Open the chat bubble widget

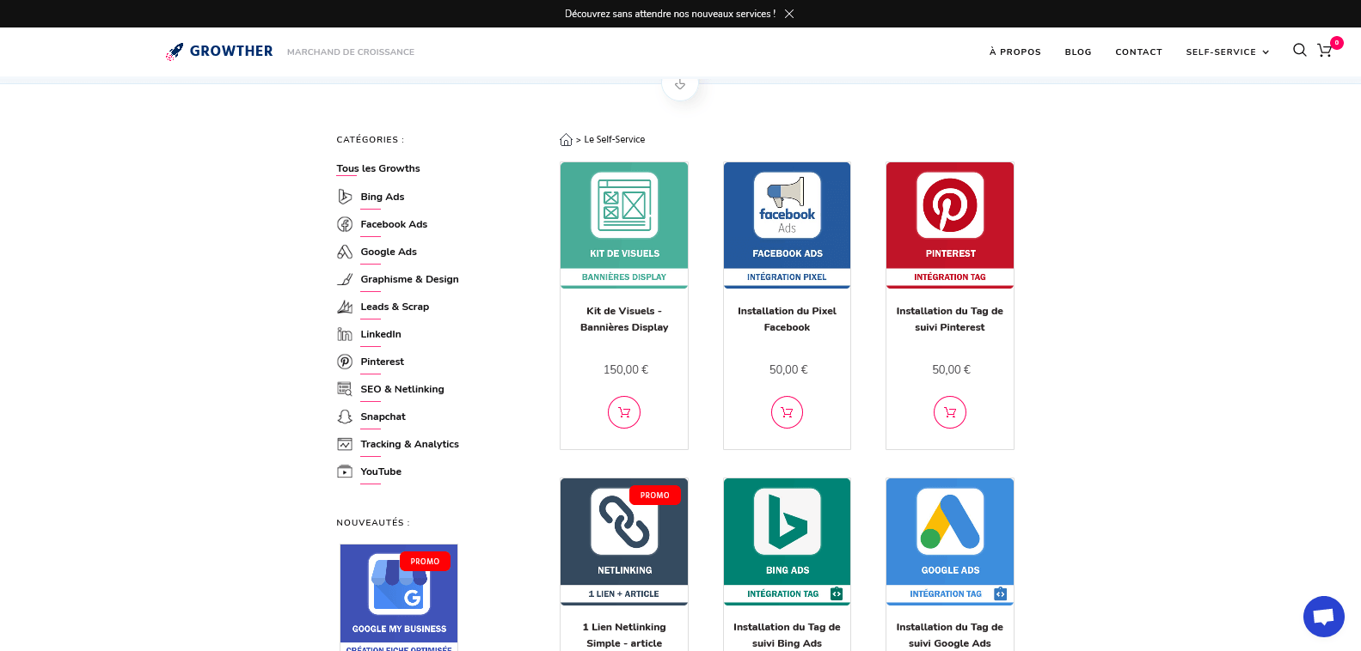(1323, 617)
